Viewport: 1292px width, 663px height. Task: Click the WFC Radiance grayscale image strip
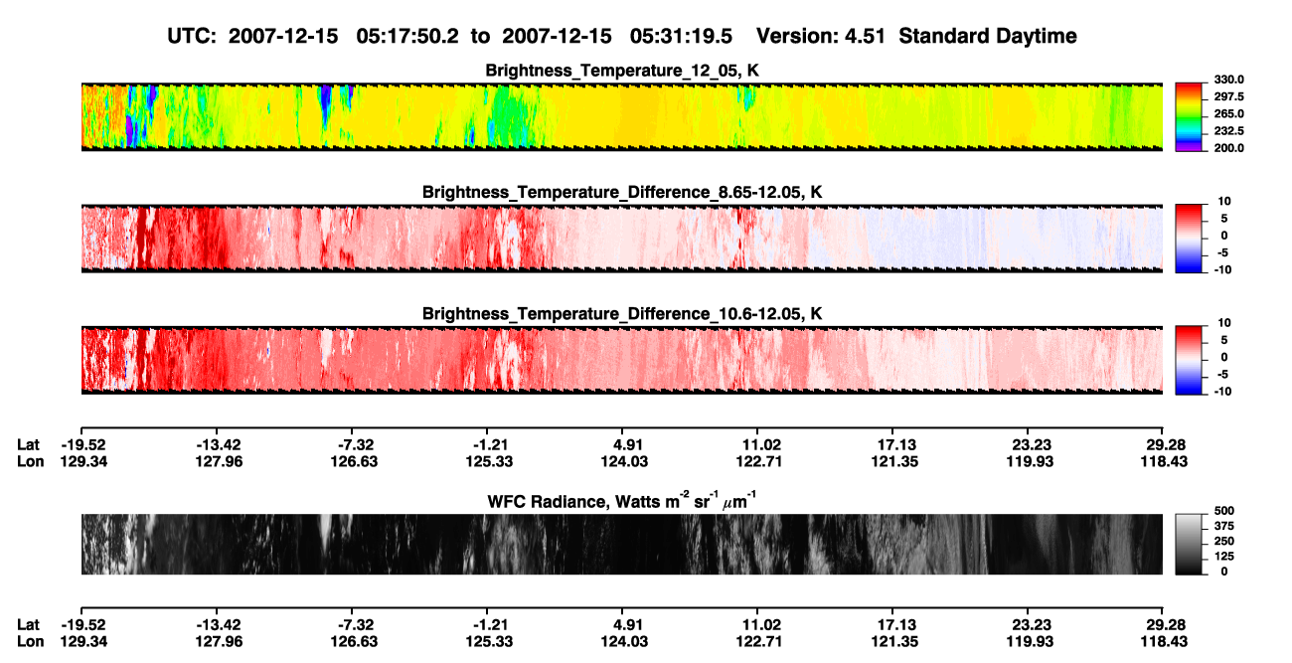click(x=622, y=545)
